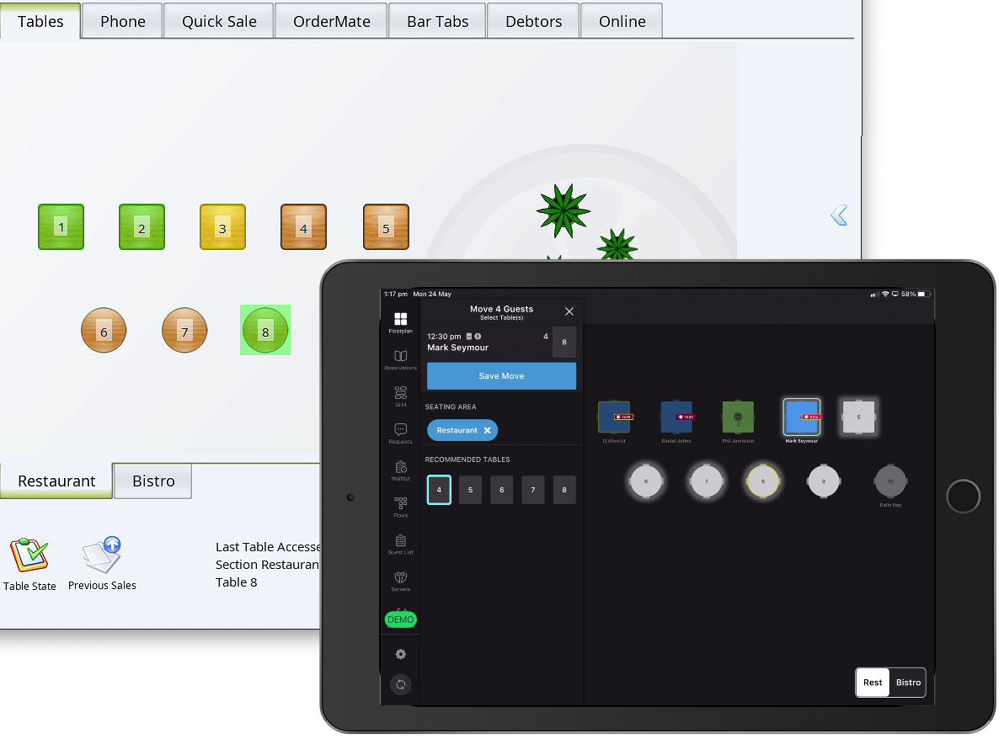Open the OrderMate tab

pos(331,21)
